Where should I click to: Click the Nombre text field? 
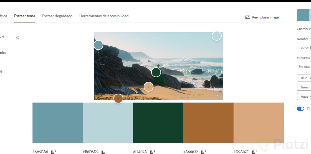tap(304, 48)
